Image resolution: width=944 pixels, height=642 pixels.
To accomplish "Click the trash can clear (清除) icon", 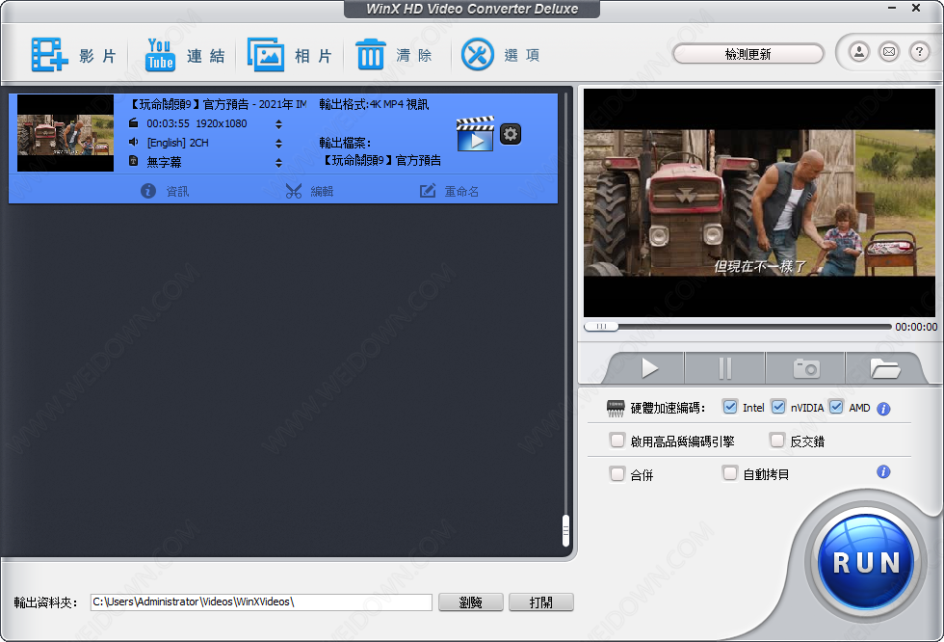I will 370,55.
